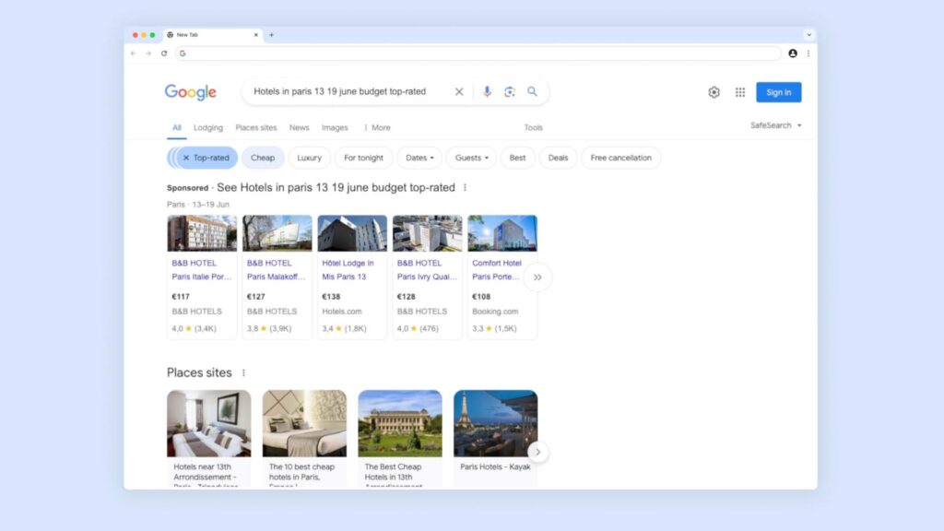
Task: Remove the Top-rated filter chip
Action: click(x=186, y=158)
